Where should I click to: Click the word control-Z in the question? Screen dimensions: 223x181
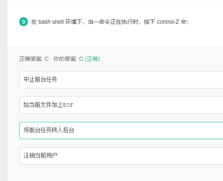point(168,22)
